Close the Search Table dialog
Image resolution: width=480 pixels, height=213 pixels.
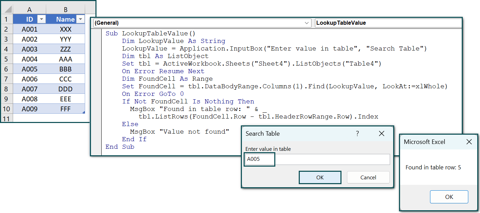381,134
